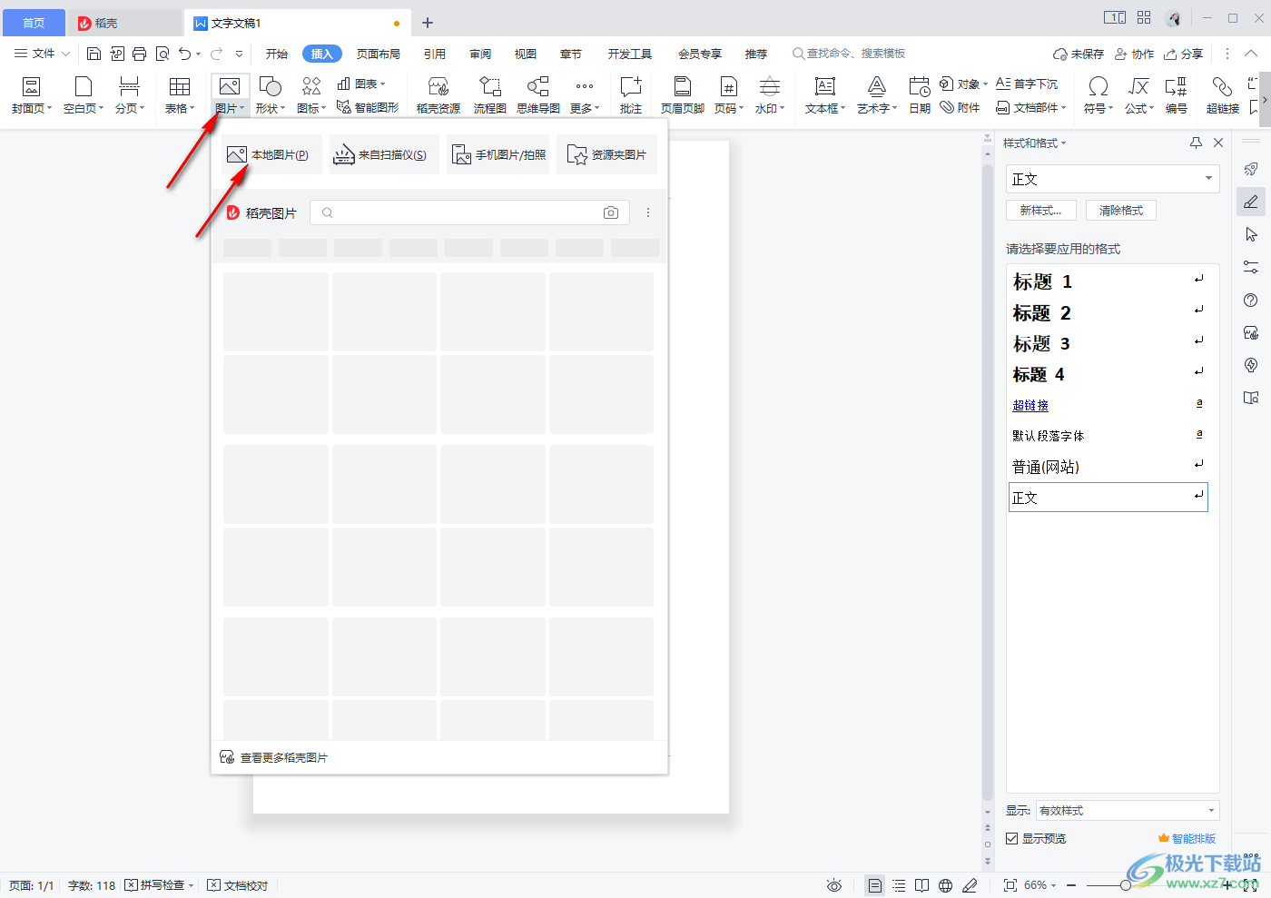Insert a hyperlink (超链接) from ribbon
This screenshot has height=898, width=1271.
tap(1223, 95)
